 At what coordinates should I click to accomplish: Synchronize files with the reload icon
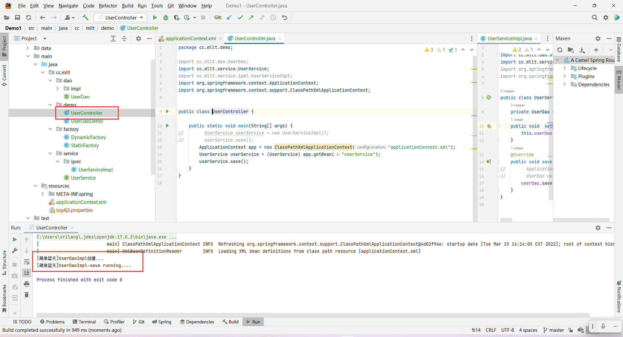[29, 17]
